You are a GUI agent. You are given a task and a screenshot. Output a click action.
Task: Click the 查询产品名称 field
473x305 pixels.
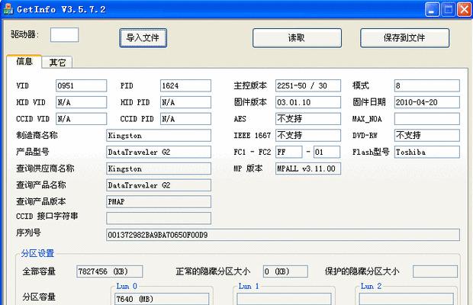pyautogui.click(x=159, y=185)
